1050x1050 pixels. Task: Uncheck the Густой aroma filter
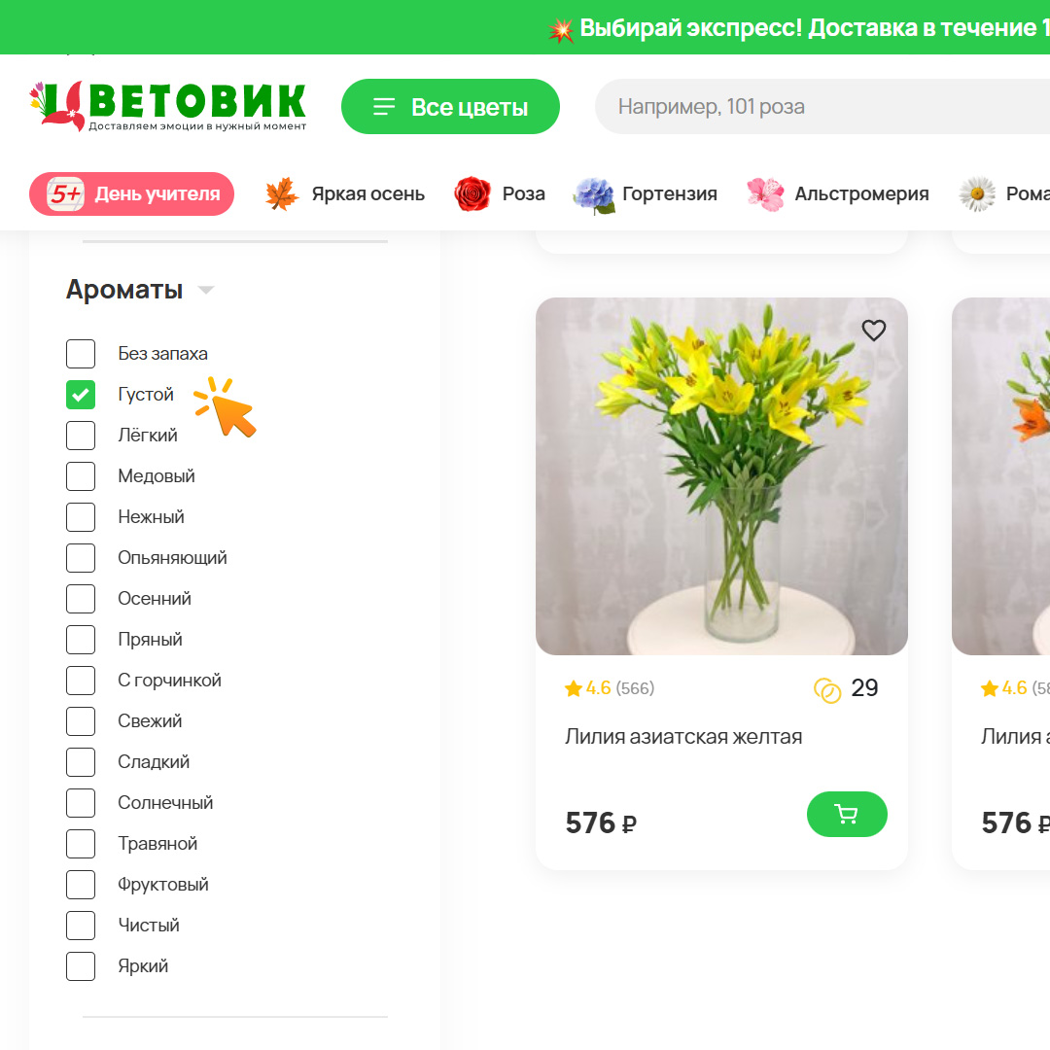pos(81,395)
